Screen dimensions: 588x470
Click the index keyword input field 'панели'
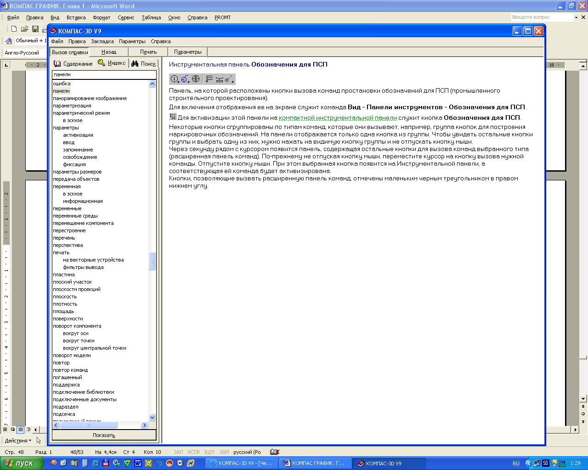104,74
